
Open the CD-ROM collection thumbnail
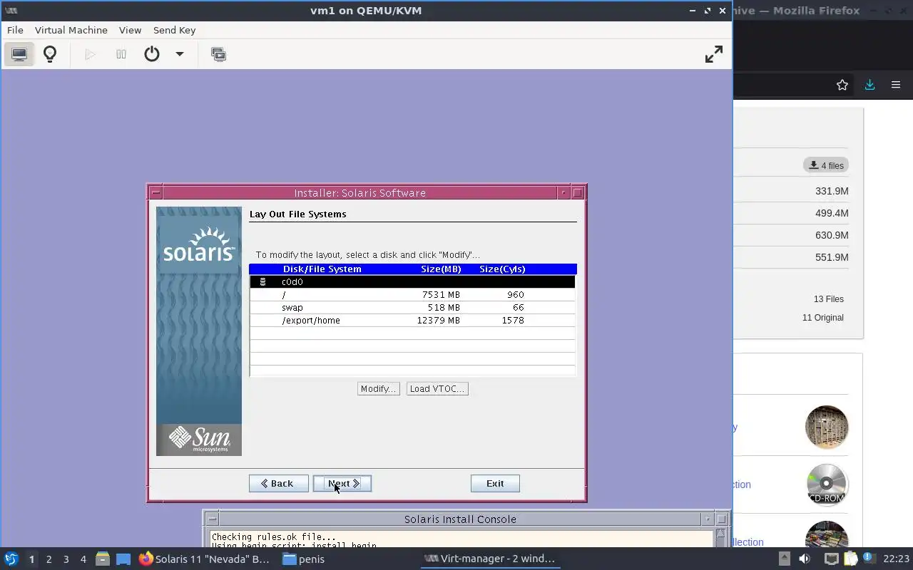[827, 484]
